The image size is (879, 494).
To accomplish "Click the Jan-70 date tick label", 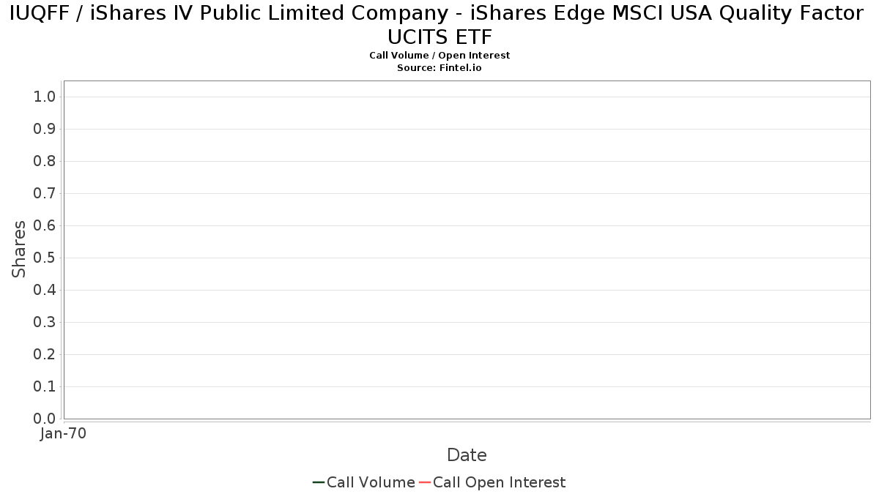I will pos(63,433).
